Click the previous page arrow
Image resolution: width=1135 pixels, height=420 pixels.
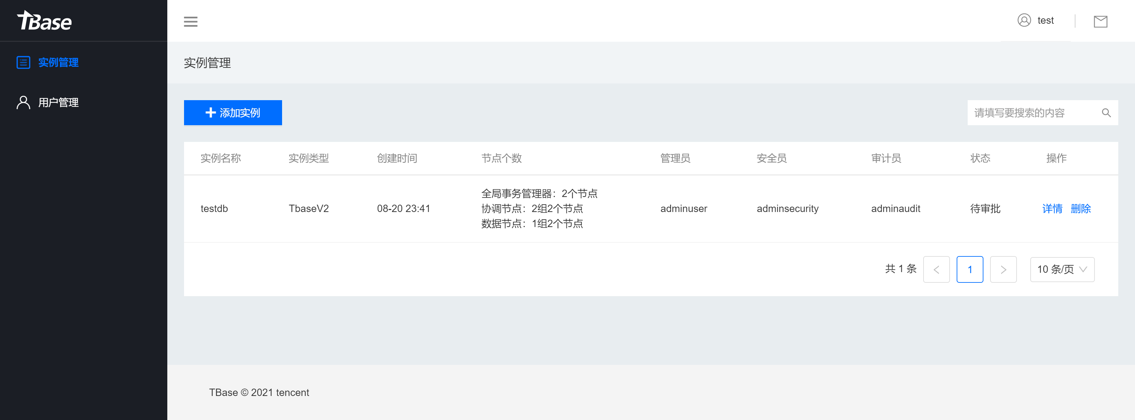click(936, 269)
